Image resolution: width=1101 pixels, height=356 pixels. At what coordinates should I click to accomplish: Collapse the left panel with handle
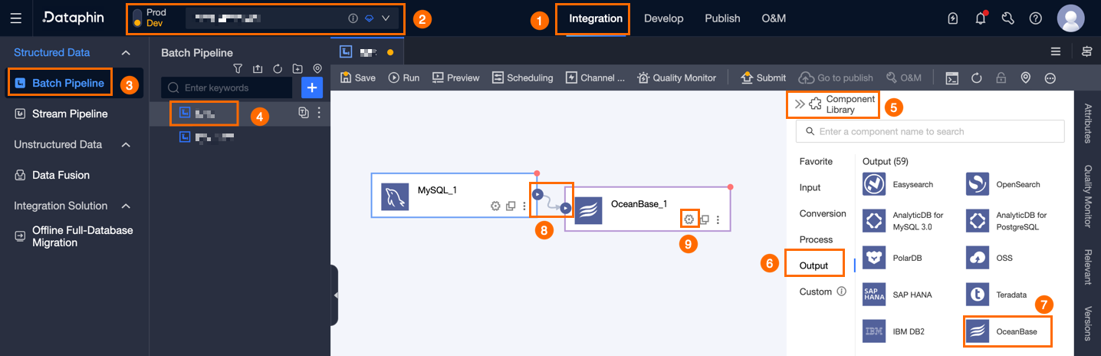(x=334, y=295)
